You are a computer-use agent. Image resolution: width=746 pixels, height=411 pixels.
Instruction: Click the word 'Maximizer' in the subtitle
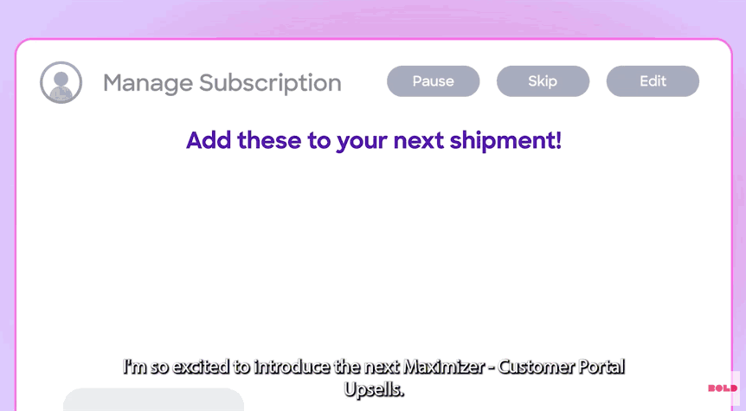[x=443, y=367]
